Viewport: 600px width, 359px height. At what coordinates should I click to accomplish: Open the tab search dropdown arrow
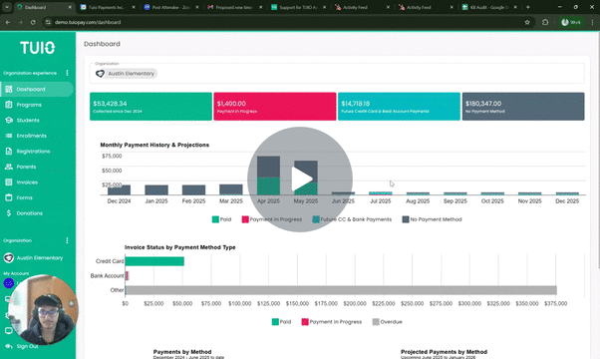tap(7, 7)
